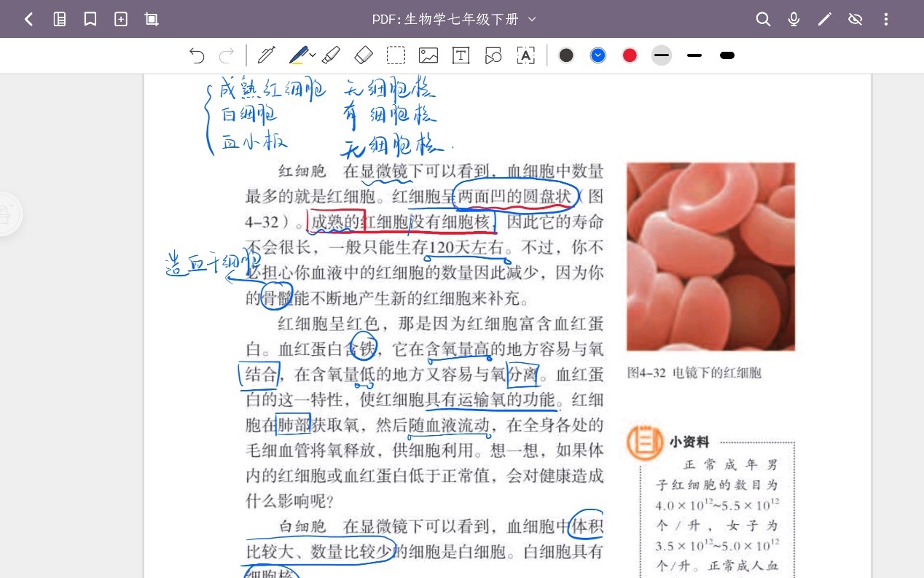The width and height of the screenshot is (924, 578).
Task: Select the eraser tool
Action: click(363, 55)
